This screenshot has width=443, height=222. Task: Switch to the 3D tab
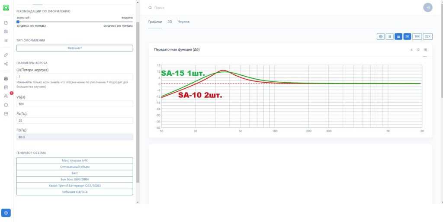click(x=170, y=22)
